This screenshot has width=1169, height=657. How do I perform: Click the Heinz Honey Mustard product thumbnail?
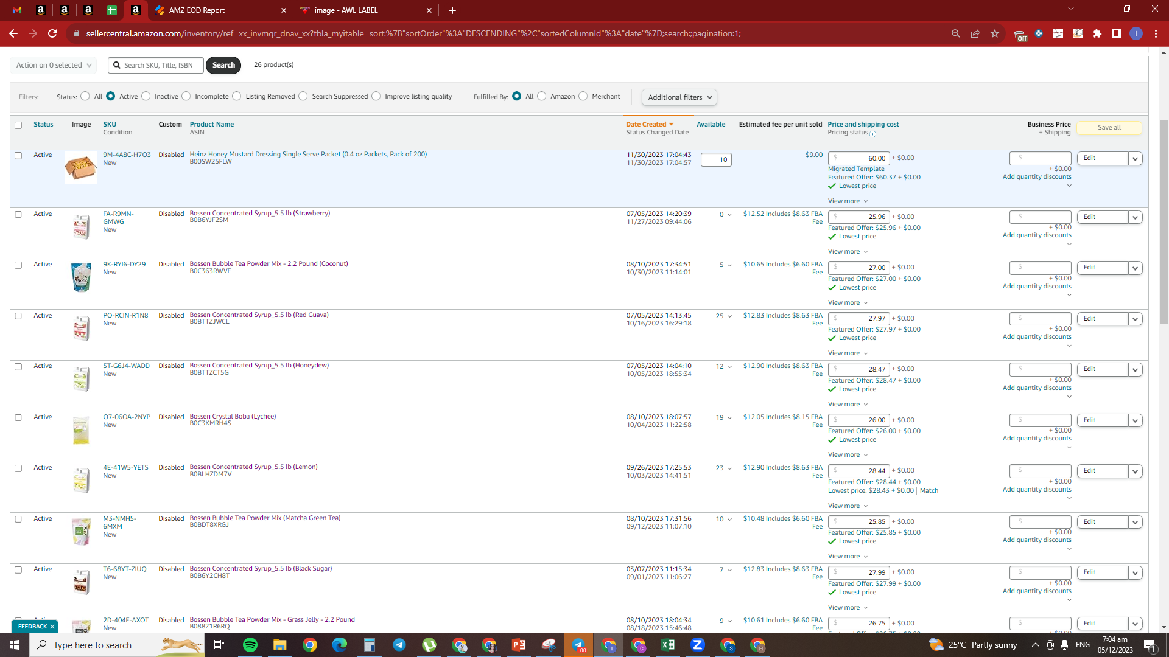point(81,168)
